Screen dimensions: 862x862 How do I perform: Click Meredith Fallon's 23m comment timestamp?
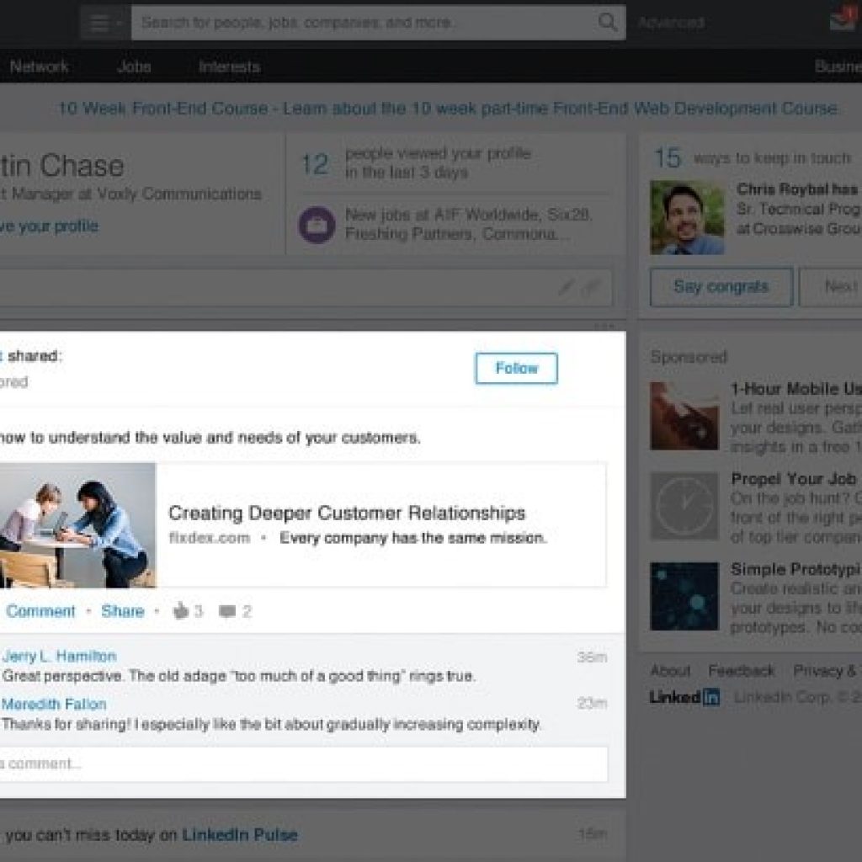point(592,703)
